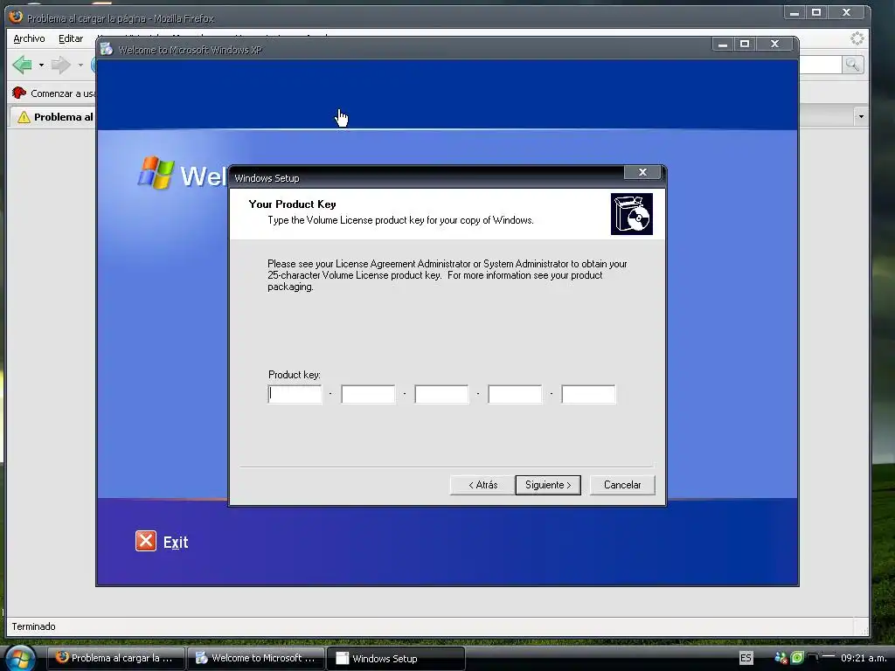The width and height of the screenshot is (895, 671).
Task: Click the 'Your Product Key' heading
Action: coord(292,204)
